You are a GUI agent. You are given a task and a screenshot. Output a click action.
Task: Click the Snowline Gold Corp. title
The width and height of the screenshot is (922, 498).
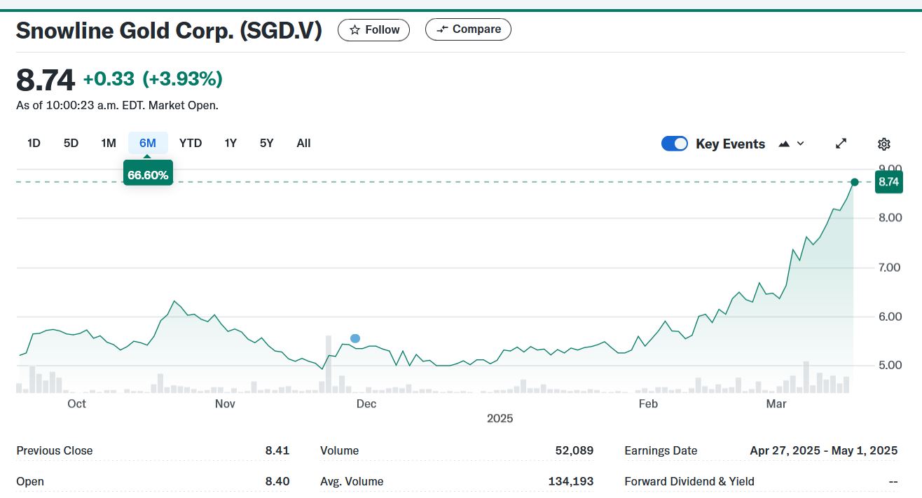pos(169,30)
